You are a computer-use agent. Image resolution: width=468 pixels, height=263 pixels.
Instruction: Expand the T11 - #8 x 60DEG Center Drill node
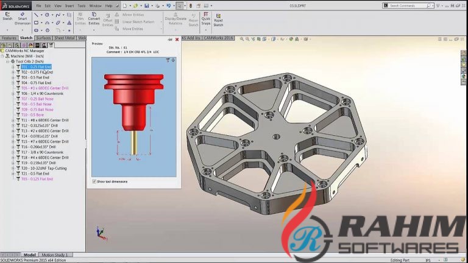(x=13, y=120)
